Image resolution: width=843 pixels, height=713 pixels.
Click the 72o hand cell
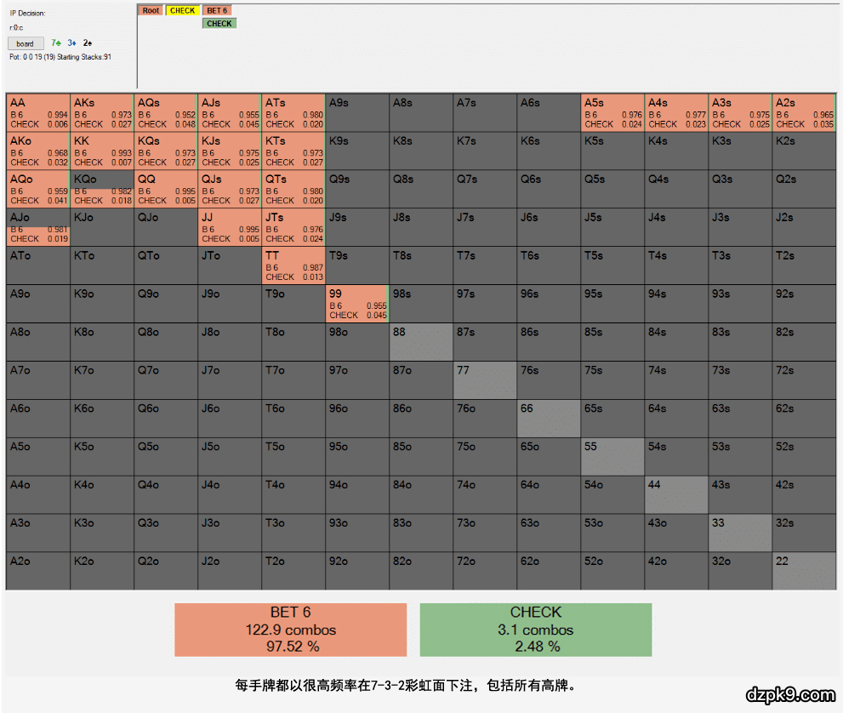pos(485,571)
